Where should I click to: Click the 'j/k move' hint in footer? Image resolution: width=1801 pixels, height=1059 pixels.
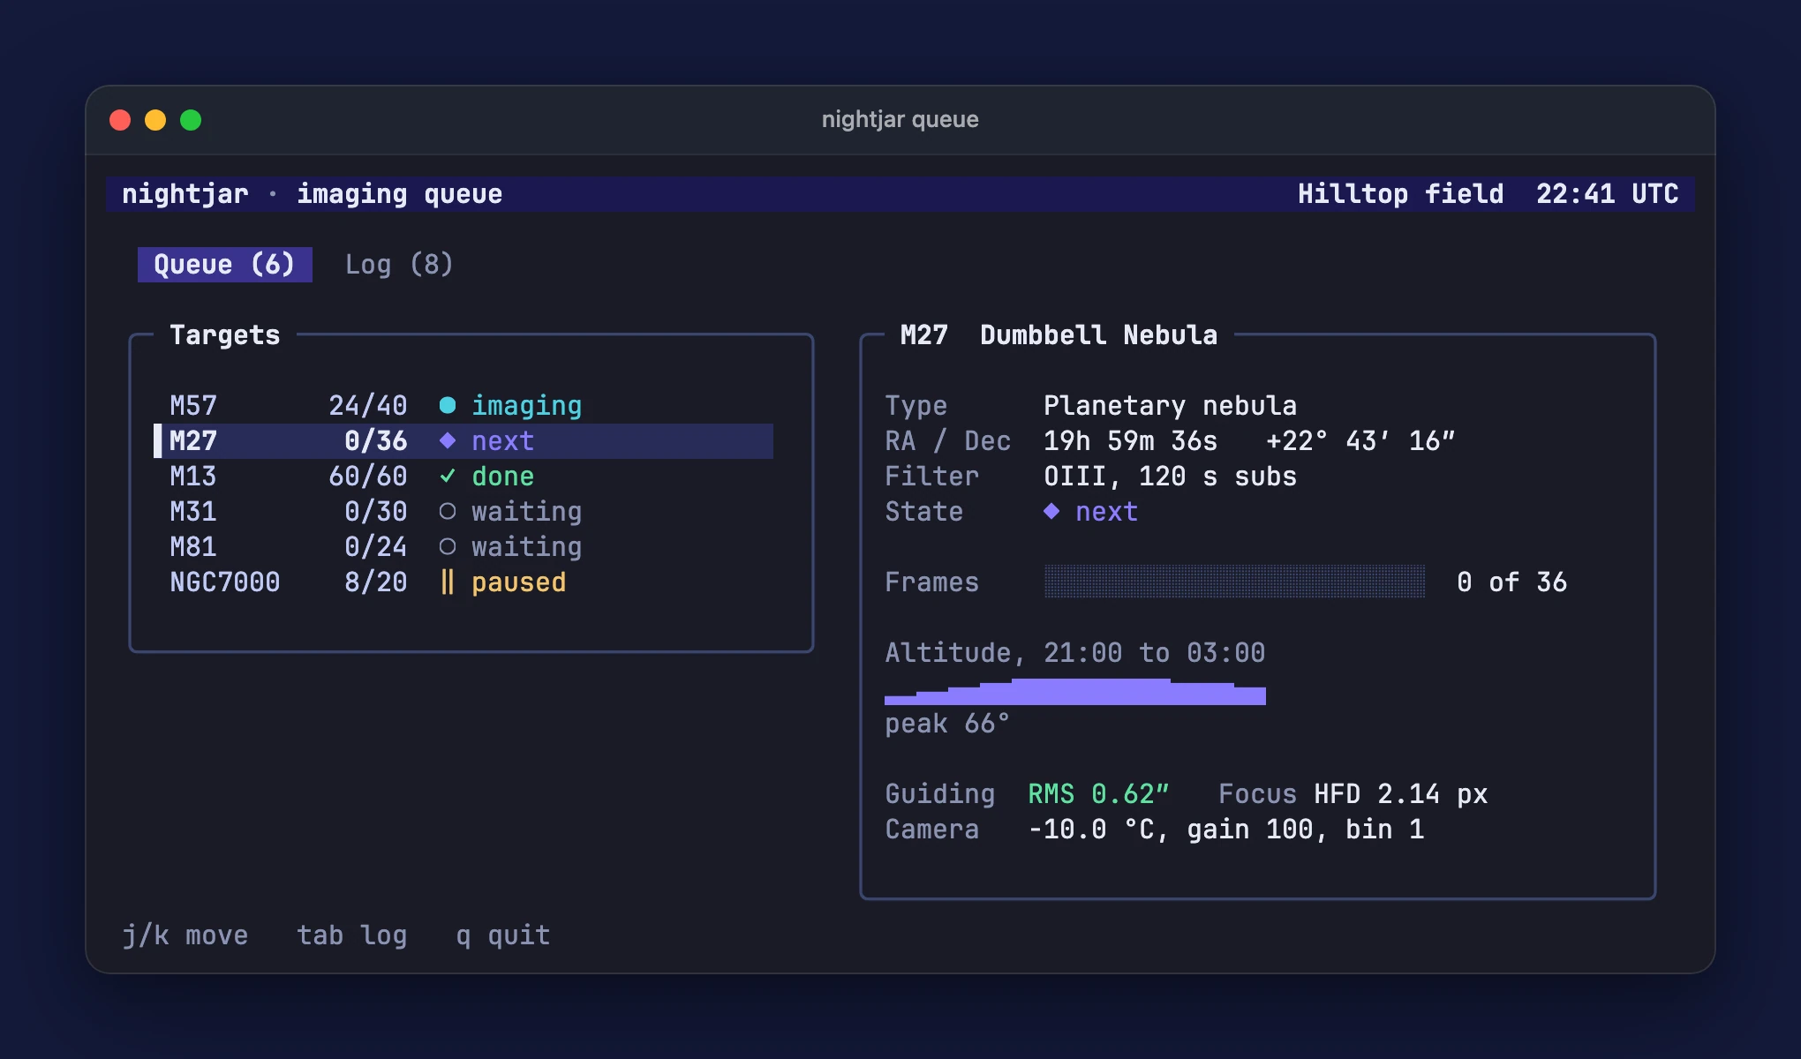click(x=185, y=935)
